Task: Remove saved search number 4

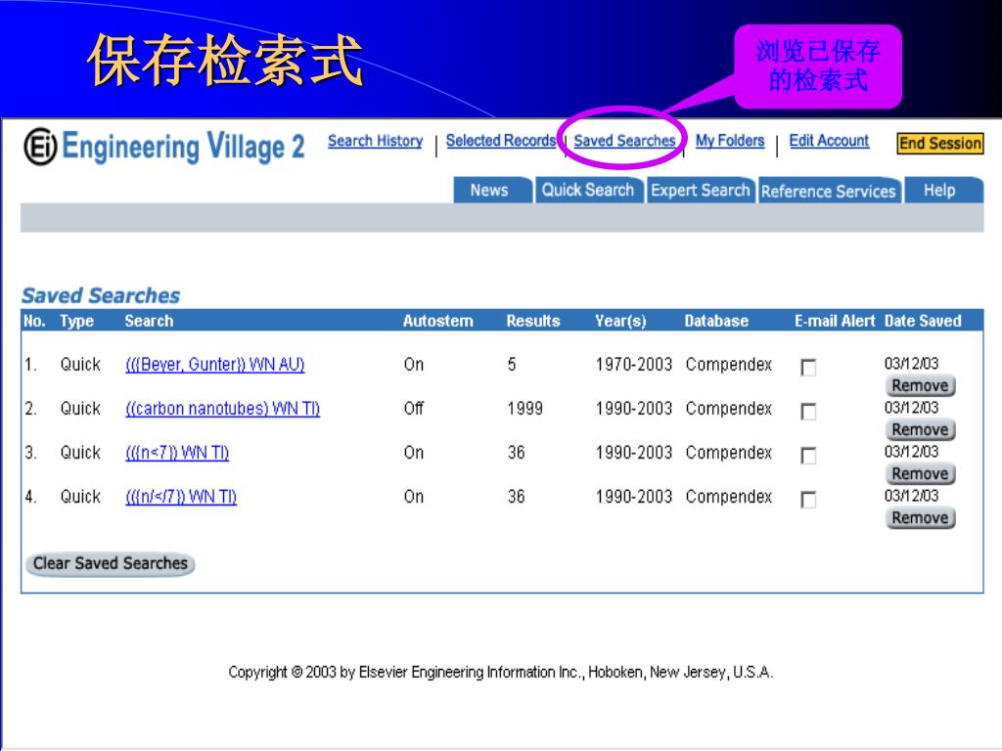Action: point(920,518)
